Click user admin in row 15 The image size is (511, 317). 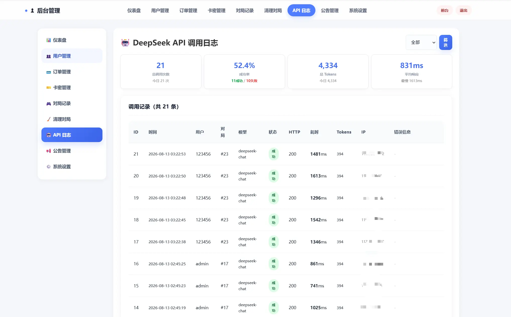[202, 286]
